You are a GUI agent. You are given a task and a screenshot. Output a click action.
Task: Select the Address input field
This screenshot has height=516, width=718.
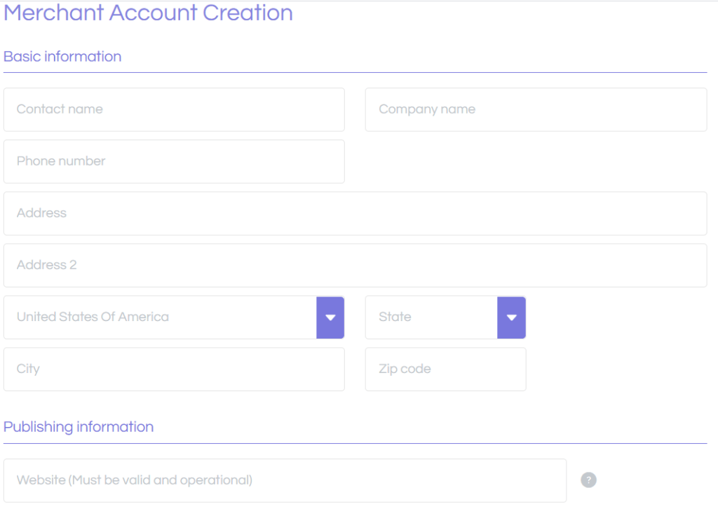pyautogui.click(x=355, y=213)
